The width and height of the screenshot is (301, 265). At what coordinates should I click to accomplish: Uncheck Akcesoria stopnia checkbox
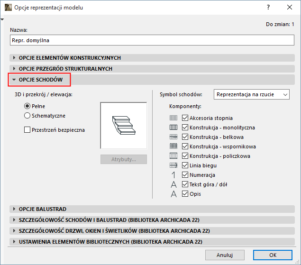(185, 118)
